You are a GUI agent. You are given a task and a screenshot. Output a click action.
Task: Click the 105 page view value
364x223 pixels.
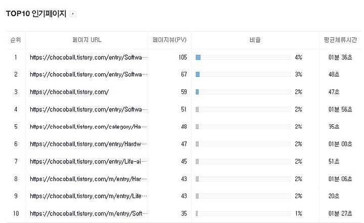click(x=183, y=57)
